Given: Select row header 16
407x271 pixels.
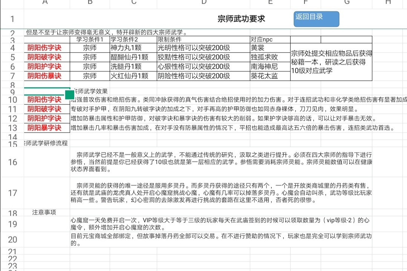Looking at the screenshot, I should coord(12,162).
